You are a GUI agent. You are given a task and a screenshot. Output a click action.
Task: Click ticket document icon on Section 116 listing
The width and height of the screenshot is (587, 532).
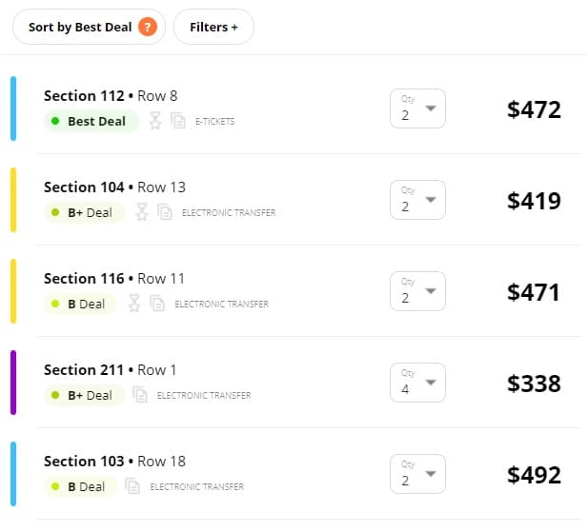tap(157, 304)
